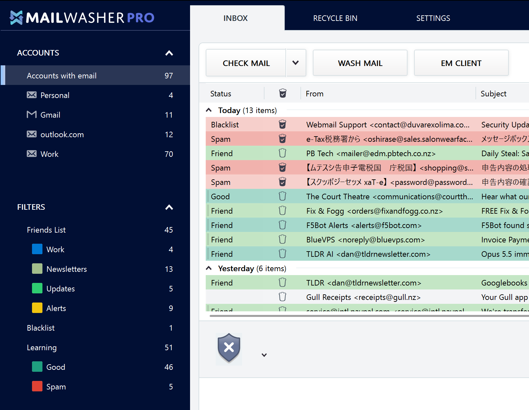This screenshot has width=529, height=410.
Task: Open the Friends List filter
Action: click(95, 230)
